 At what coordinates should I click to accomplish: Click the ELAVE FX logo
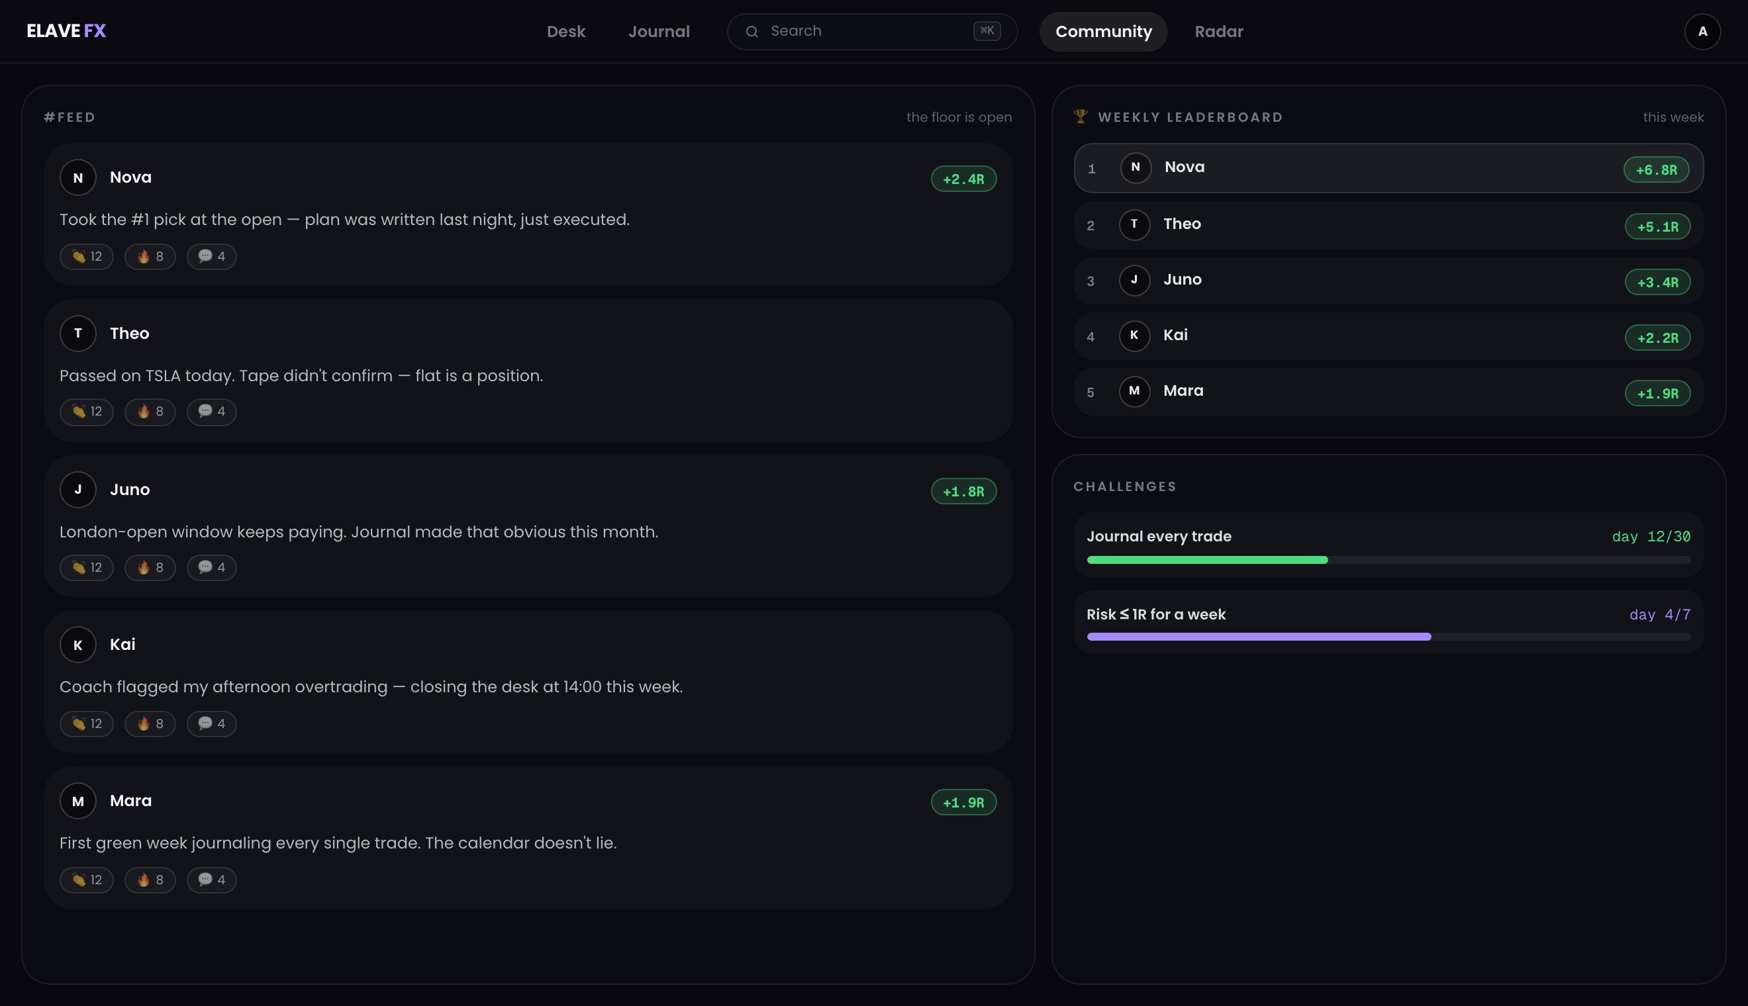66,31
